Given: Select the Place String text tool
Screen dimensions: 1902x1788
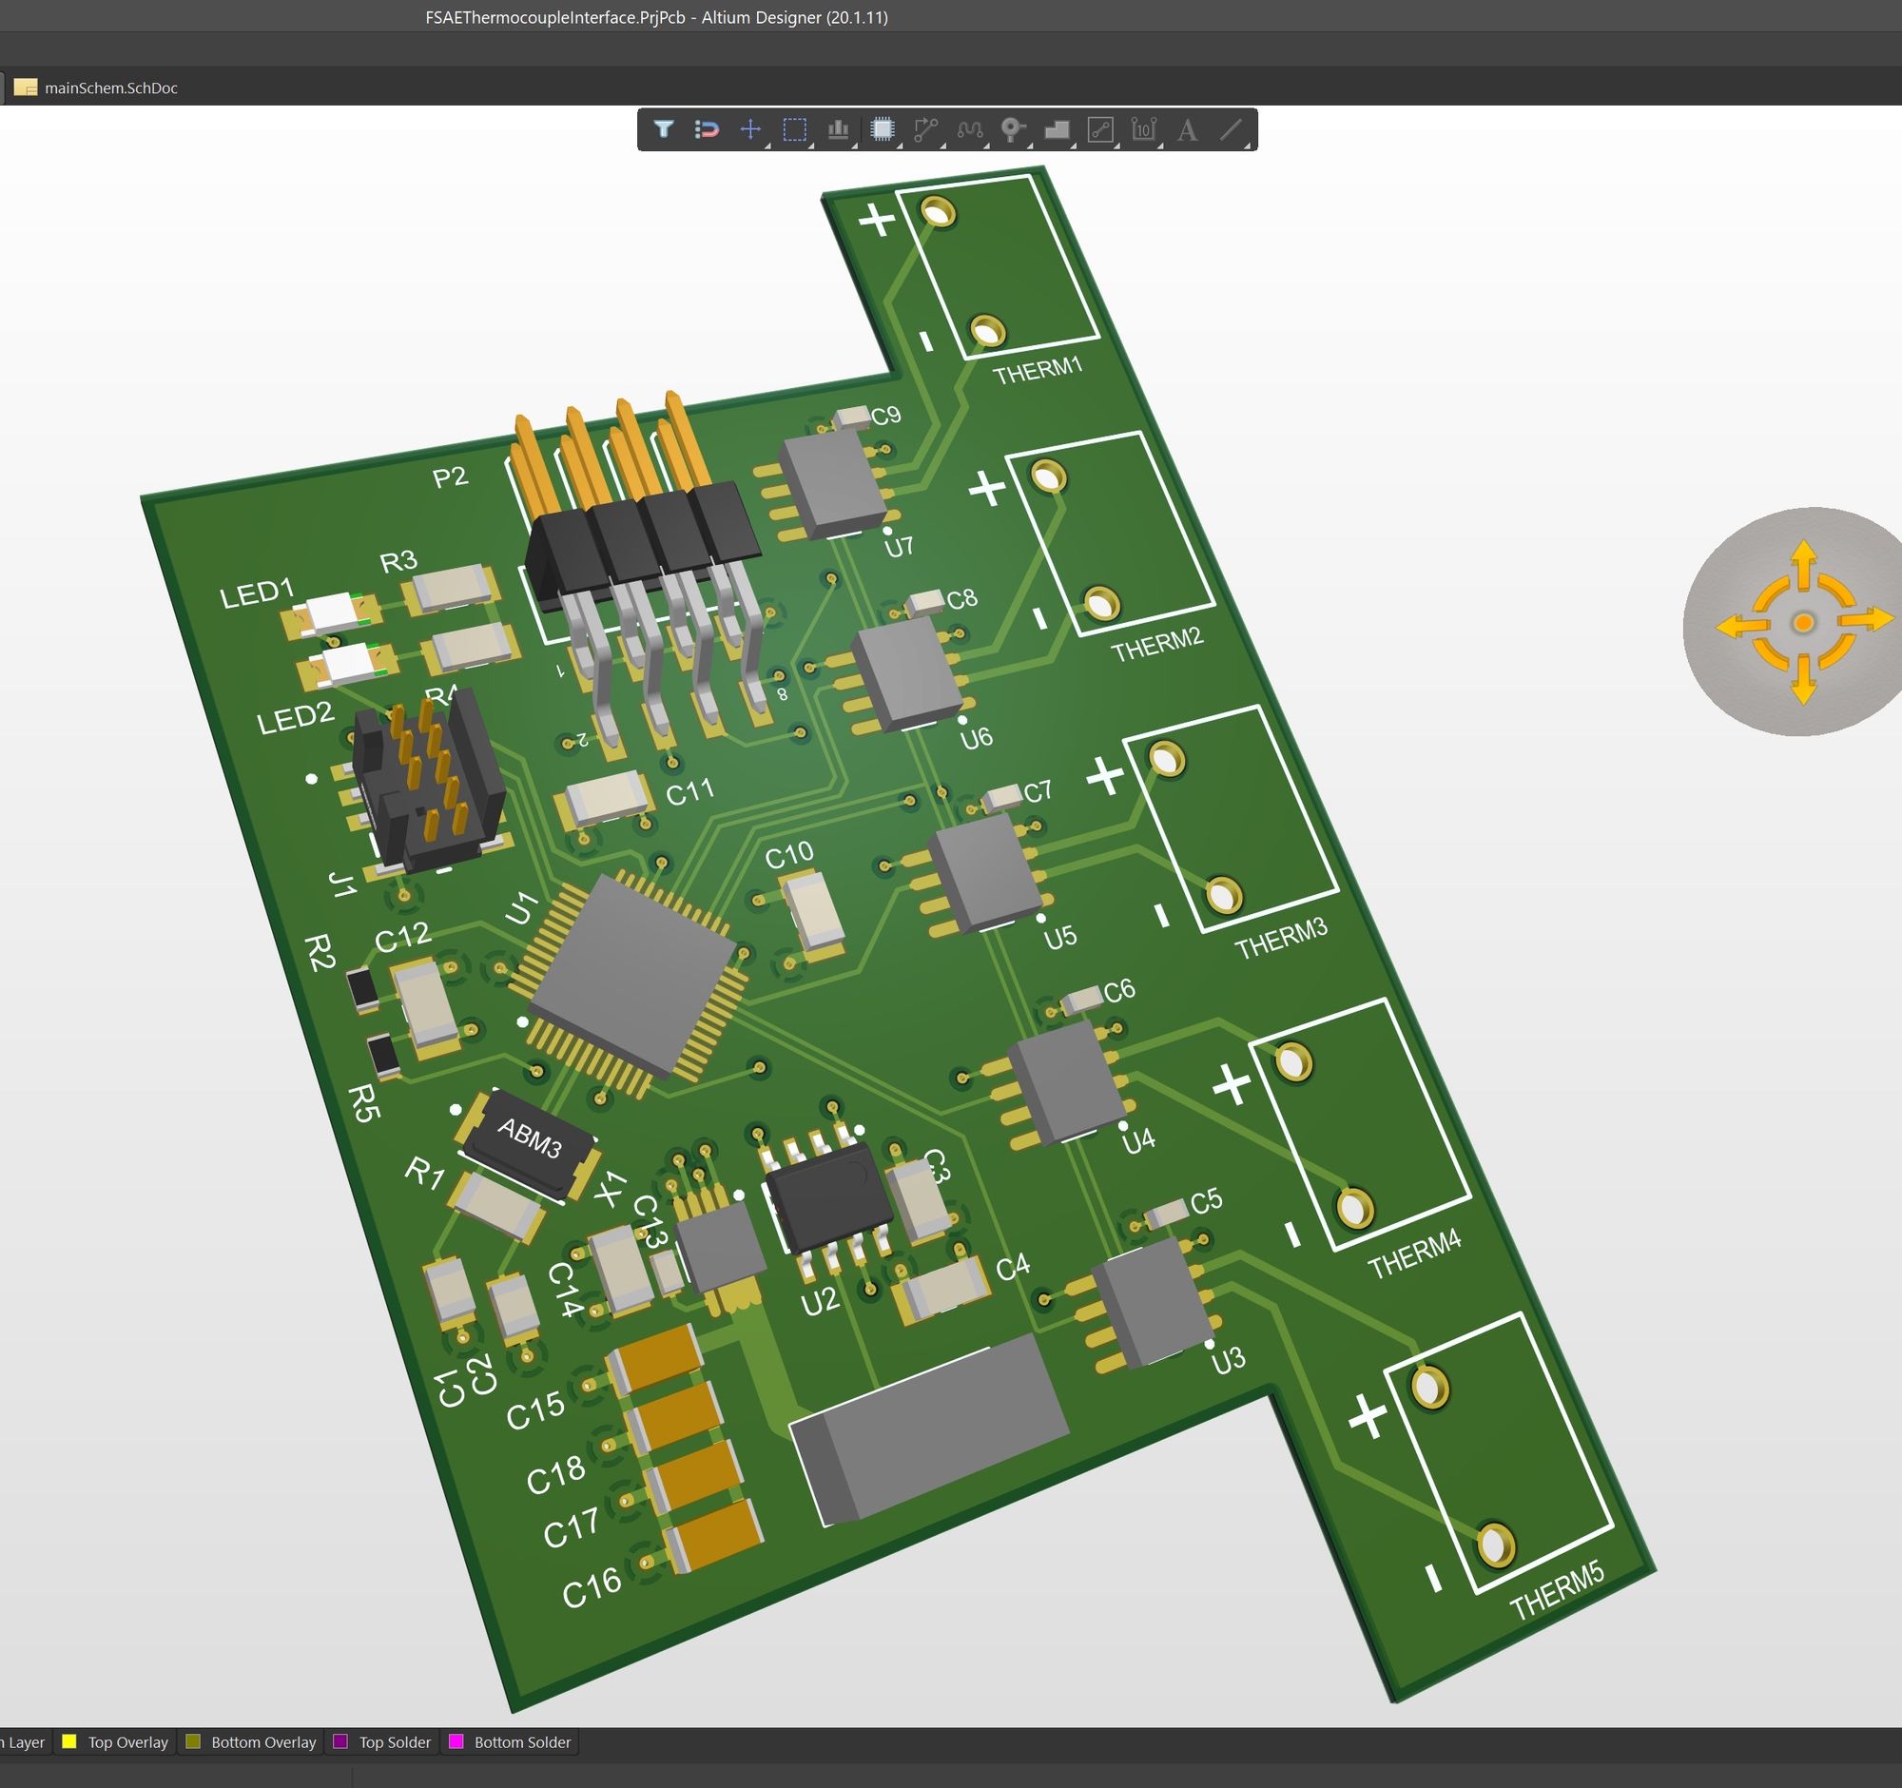Looking at the screenshot, I should point(1187,129).
